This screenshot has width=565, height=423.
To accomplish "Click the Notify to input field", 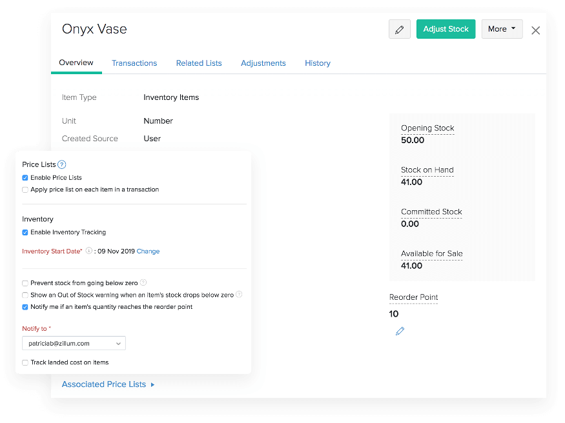I will tap(71, 343).
